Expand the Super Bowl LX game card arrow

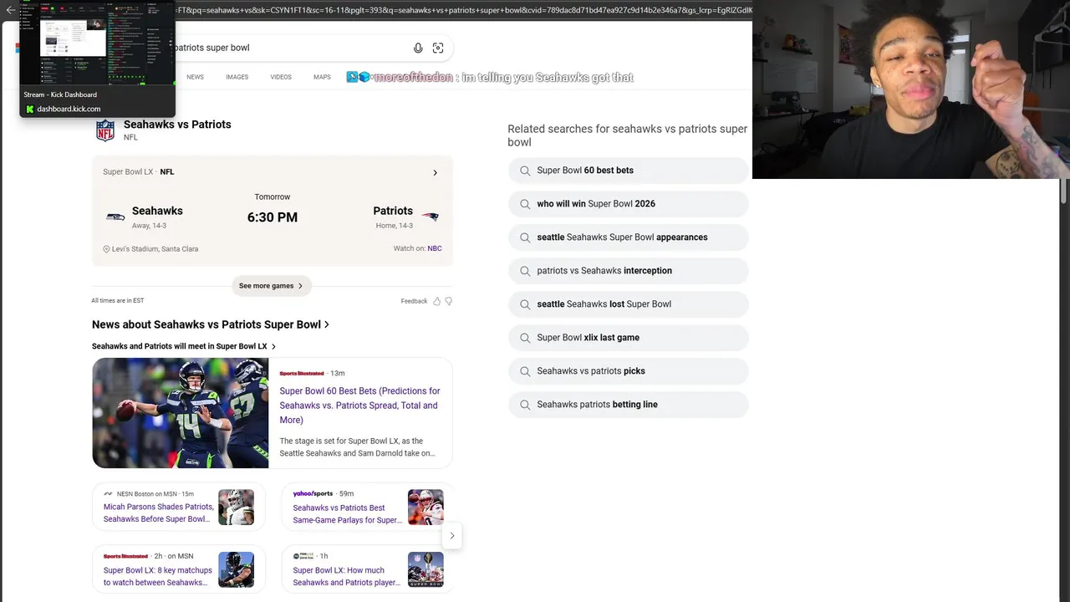pyautogui.click(x=435, y=172)
